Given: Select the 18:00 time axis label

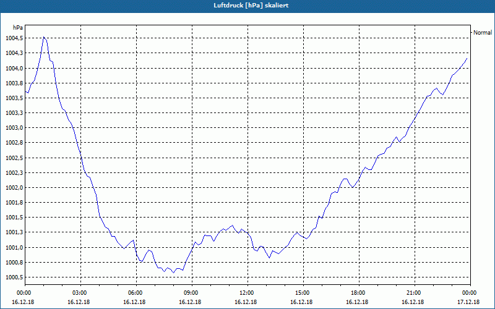Looking at the screenshot, I should [358, 293].
